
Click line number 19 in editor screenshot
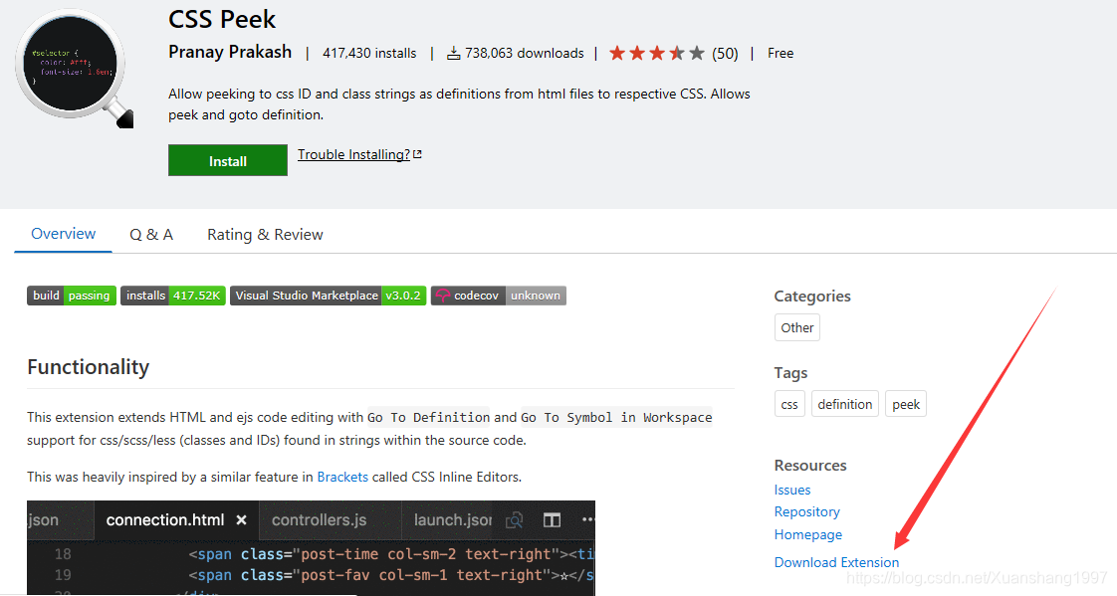click(x=63, y=575)
